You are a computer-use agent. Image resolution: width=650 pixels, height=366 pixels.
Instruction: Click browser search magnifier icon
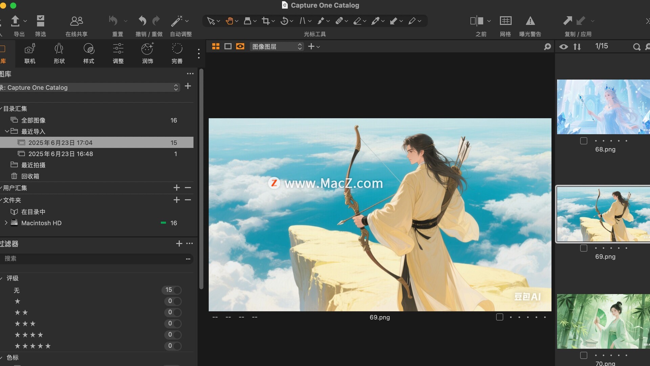tap(637, 47)
